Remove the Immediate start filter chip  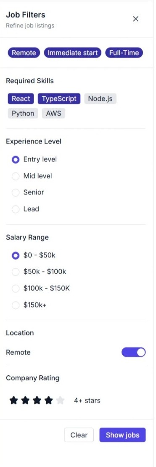[73, 53]
